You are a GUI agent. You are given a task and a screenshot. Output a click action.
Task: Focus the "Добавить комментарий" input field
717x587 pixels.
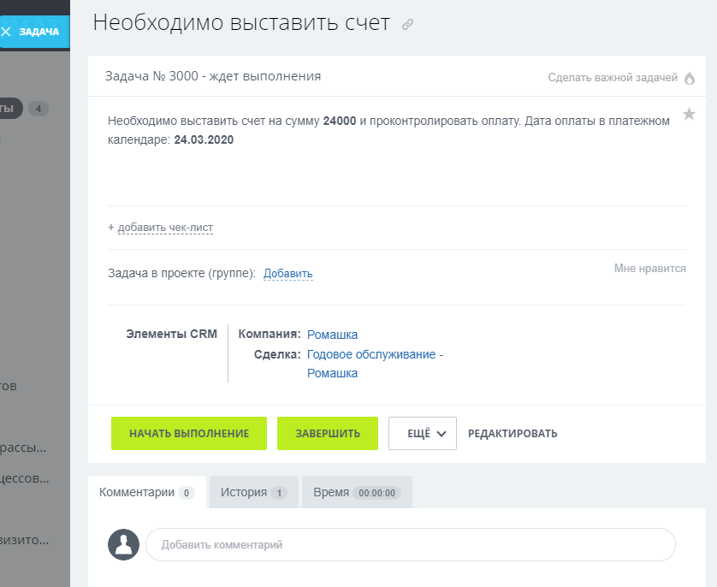point(411,544)
